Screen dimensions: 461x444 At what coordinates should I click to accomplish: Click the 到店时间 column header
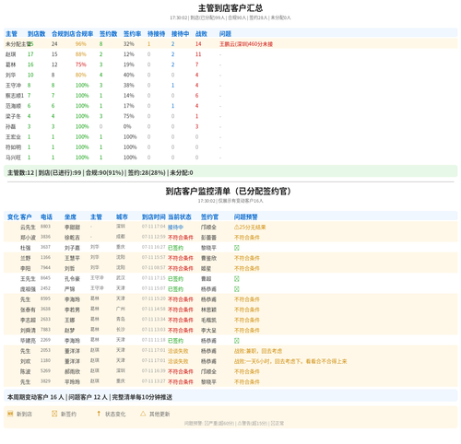(154, 217)
